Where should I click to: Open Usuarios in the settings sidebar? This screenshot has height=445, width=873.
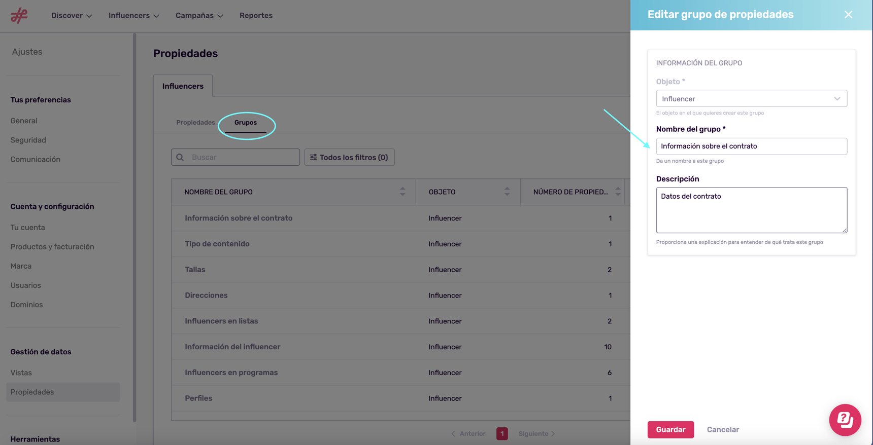[x=26, y=285]
